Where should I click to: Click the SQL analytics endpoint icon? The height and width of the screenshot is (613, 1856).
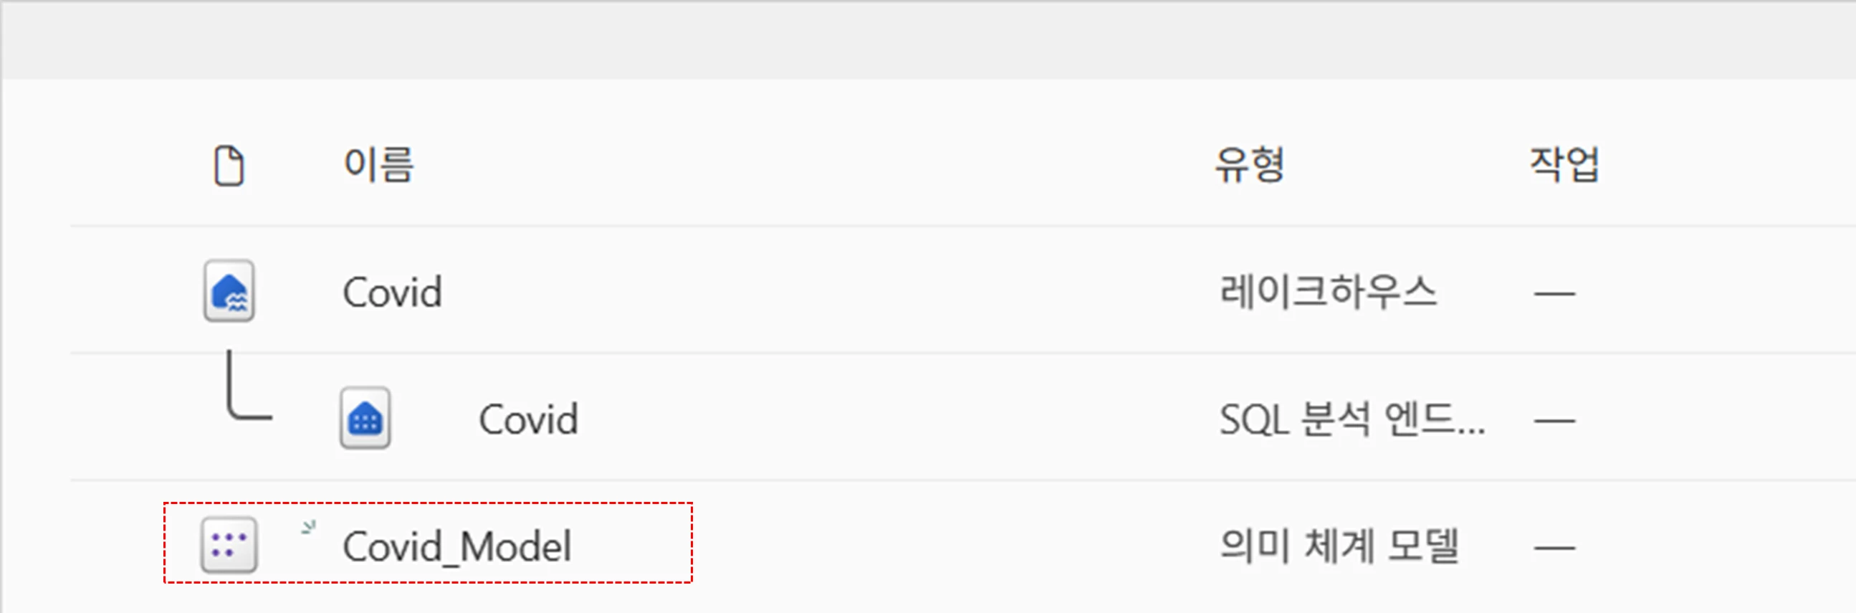pyautogui.click(x=365, y=418)
